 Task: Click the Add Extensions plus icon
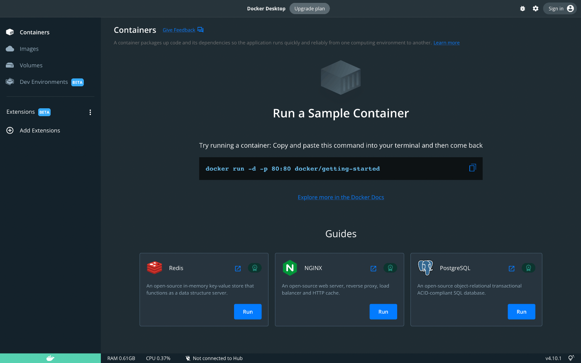10,130
